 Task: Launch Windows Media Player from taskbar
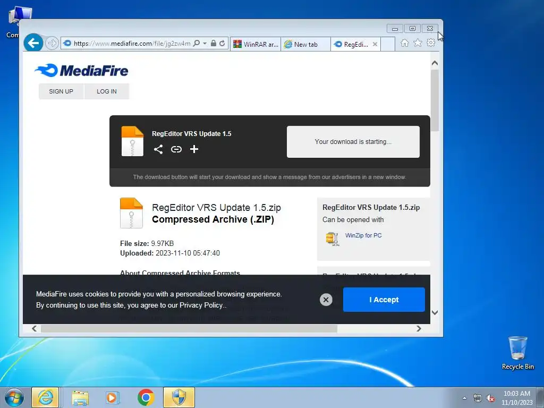pos(112,397)
